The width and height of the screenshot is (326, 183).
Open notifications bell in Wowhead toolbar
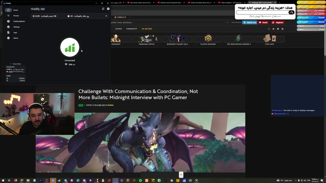tap(274, 29)
